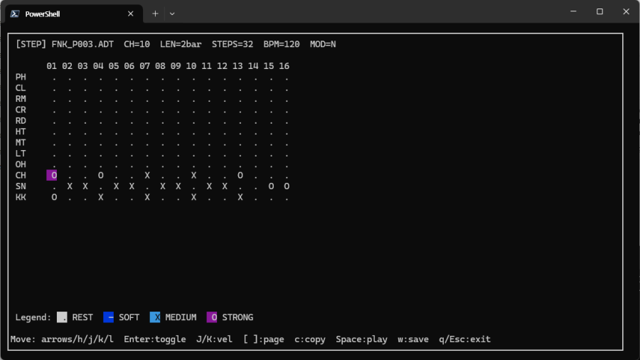Viewport: 640px width, 360px height.
Task: Click the Space:play hint
Action: [361, 340]
